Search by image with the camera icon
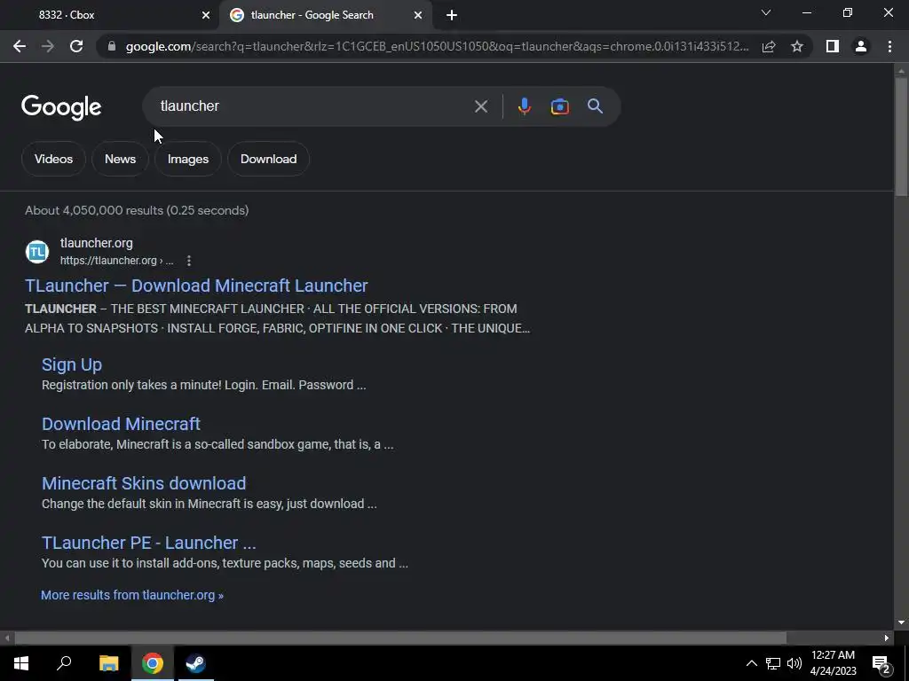 click(x=559, y=106)
